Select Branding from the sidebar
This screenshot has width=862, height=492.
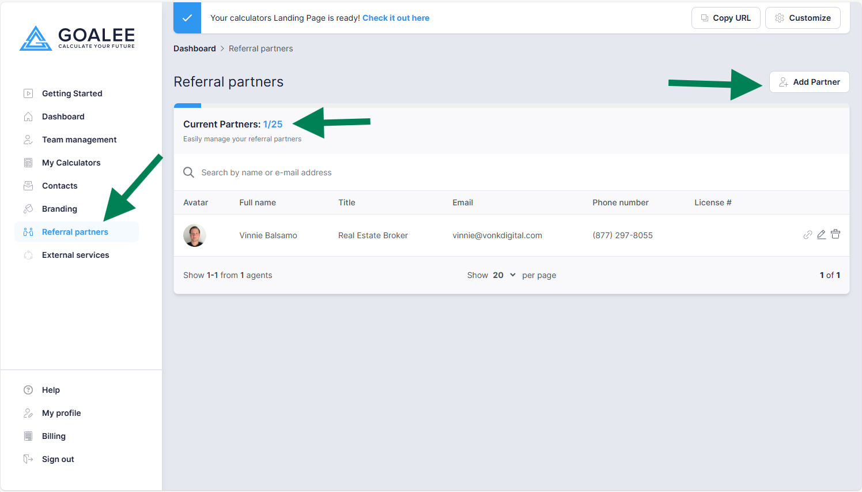point(59,209)
